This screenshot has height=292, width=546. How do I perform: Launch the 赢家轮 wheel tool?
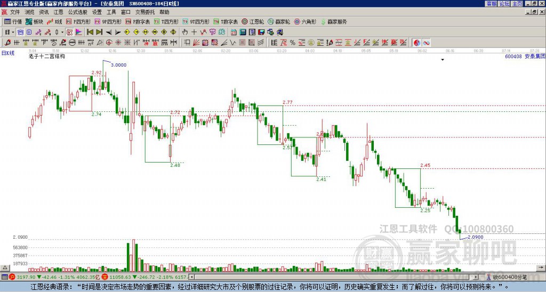tap(279, 21)
